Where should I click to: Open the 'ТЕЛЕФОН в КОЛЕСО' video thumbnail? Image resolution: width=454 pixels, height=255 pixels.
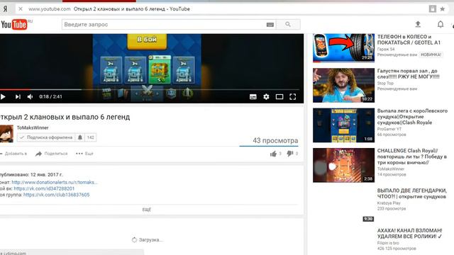[343, 47]
